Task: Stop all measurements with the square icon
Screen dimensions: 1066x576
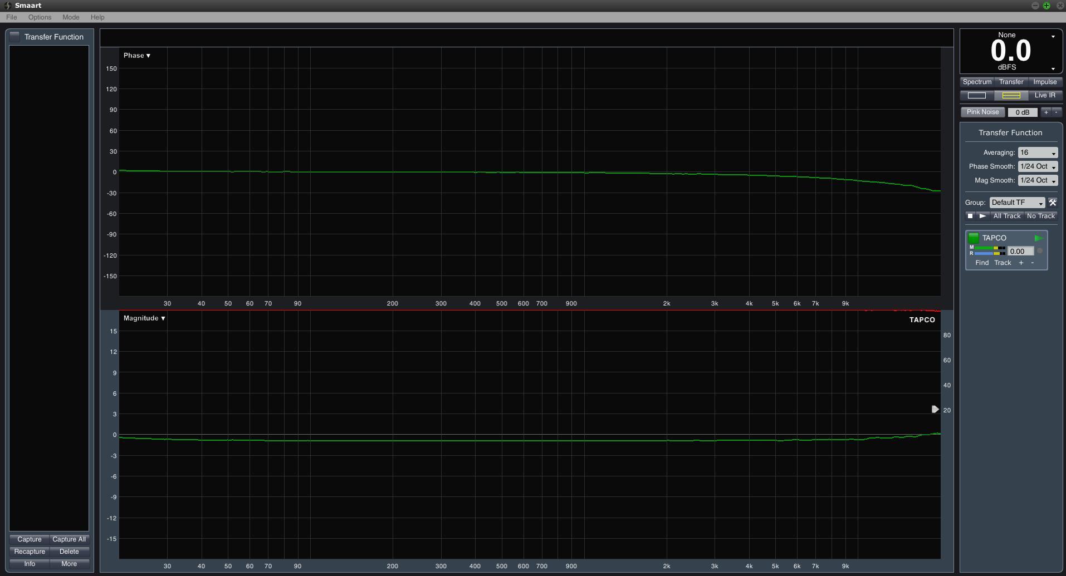Action: click(x=970, y=216)
